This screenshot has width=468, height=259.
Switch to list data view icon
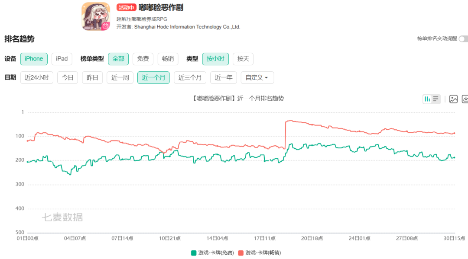(436, 99)
